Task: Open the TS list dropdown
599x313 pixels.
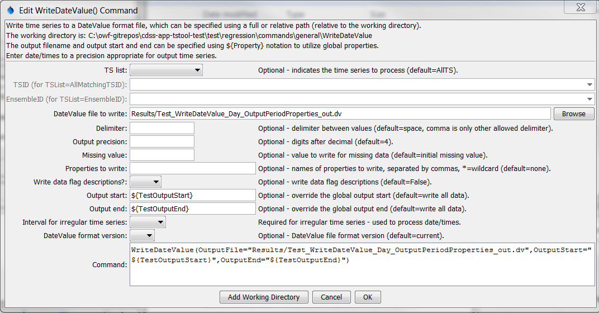Action: 166,70
